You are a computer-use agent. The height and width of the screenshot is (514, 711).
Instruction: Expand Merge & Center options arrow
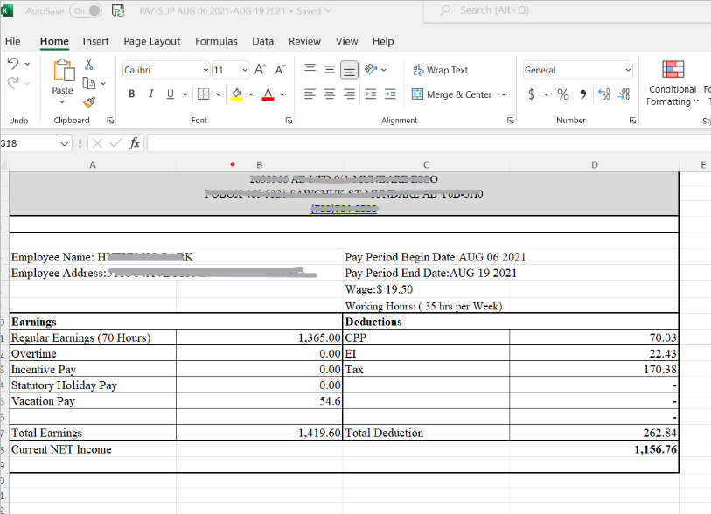tap(504, 94)
